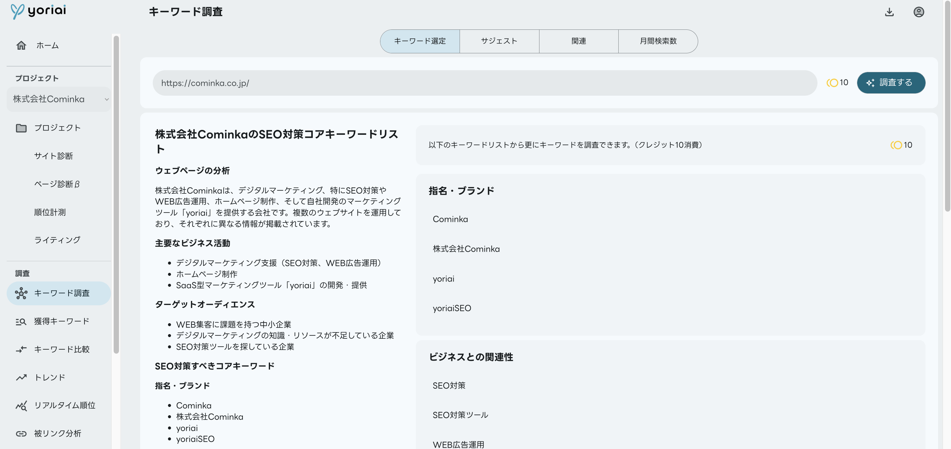Click the プロジェクト section label in sidebar
The height and width of the screenshot is (449, 951).
(36, 78)
